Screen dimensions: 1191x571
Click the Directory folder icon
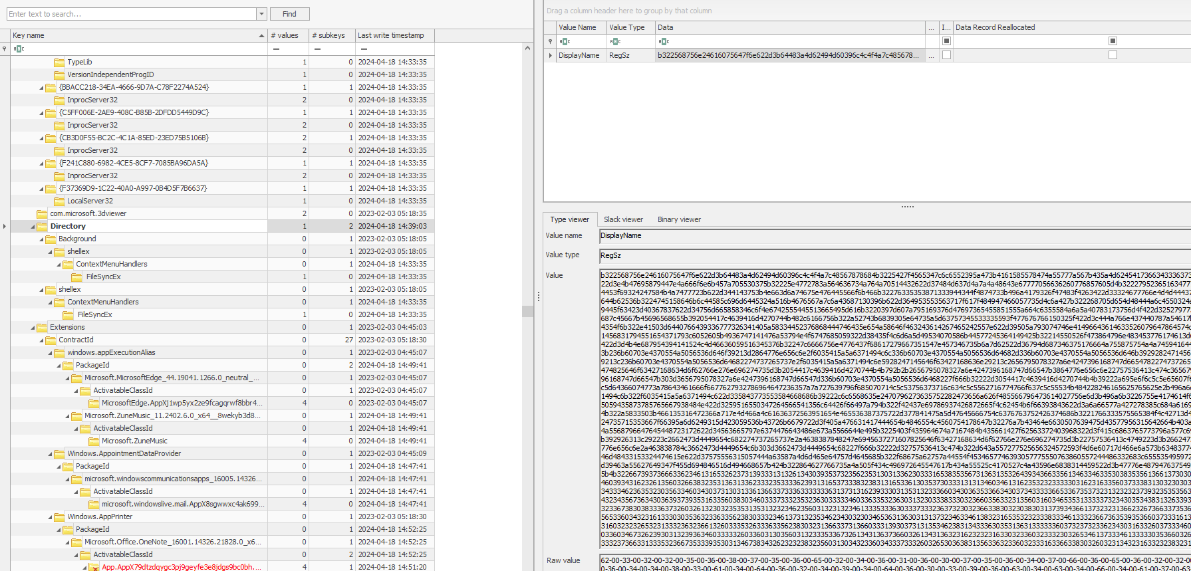pyautogui.click(x=42, y=226)
